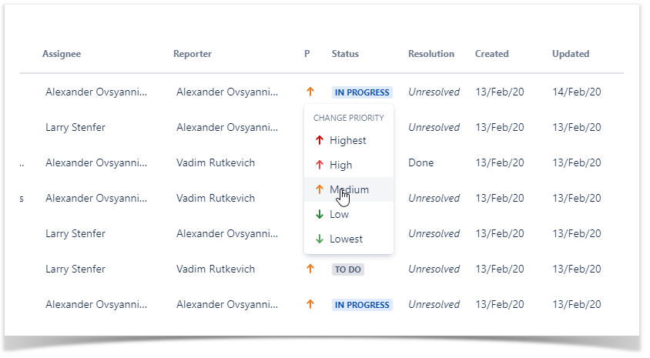This screenshot has width=650, height=358.
Task: Open the TO DO status badge
Action: (348, 269)
